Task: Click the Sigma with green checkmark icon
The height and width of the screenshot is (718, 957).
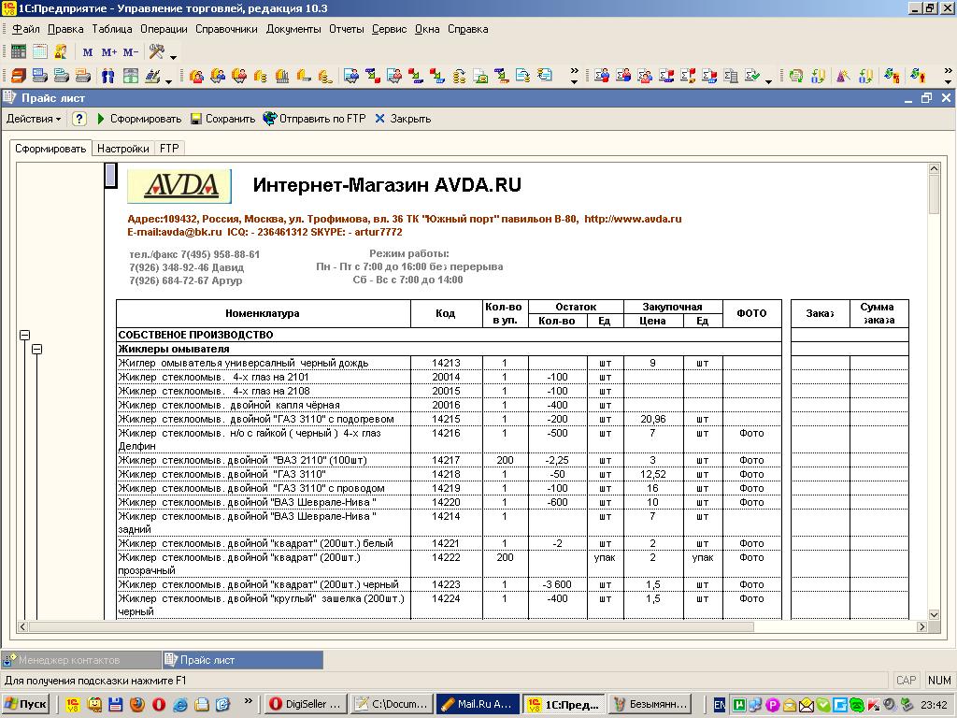Action: tap(752, 76)
